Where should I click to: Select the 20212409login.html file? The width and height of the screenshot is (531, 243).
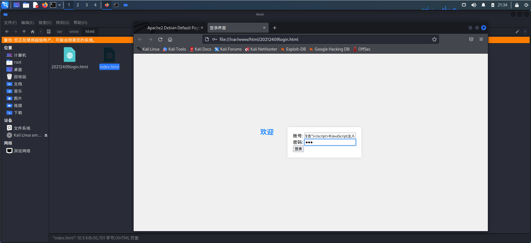70,58
